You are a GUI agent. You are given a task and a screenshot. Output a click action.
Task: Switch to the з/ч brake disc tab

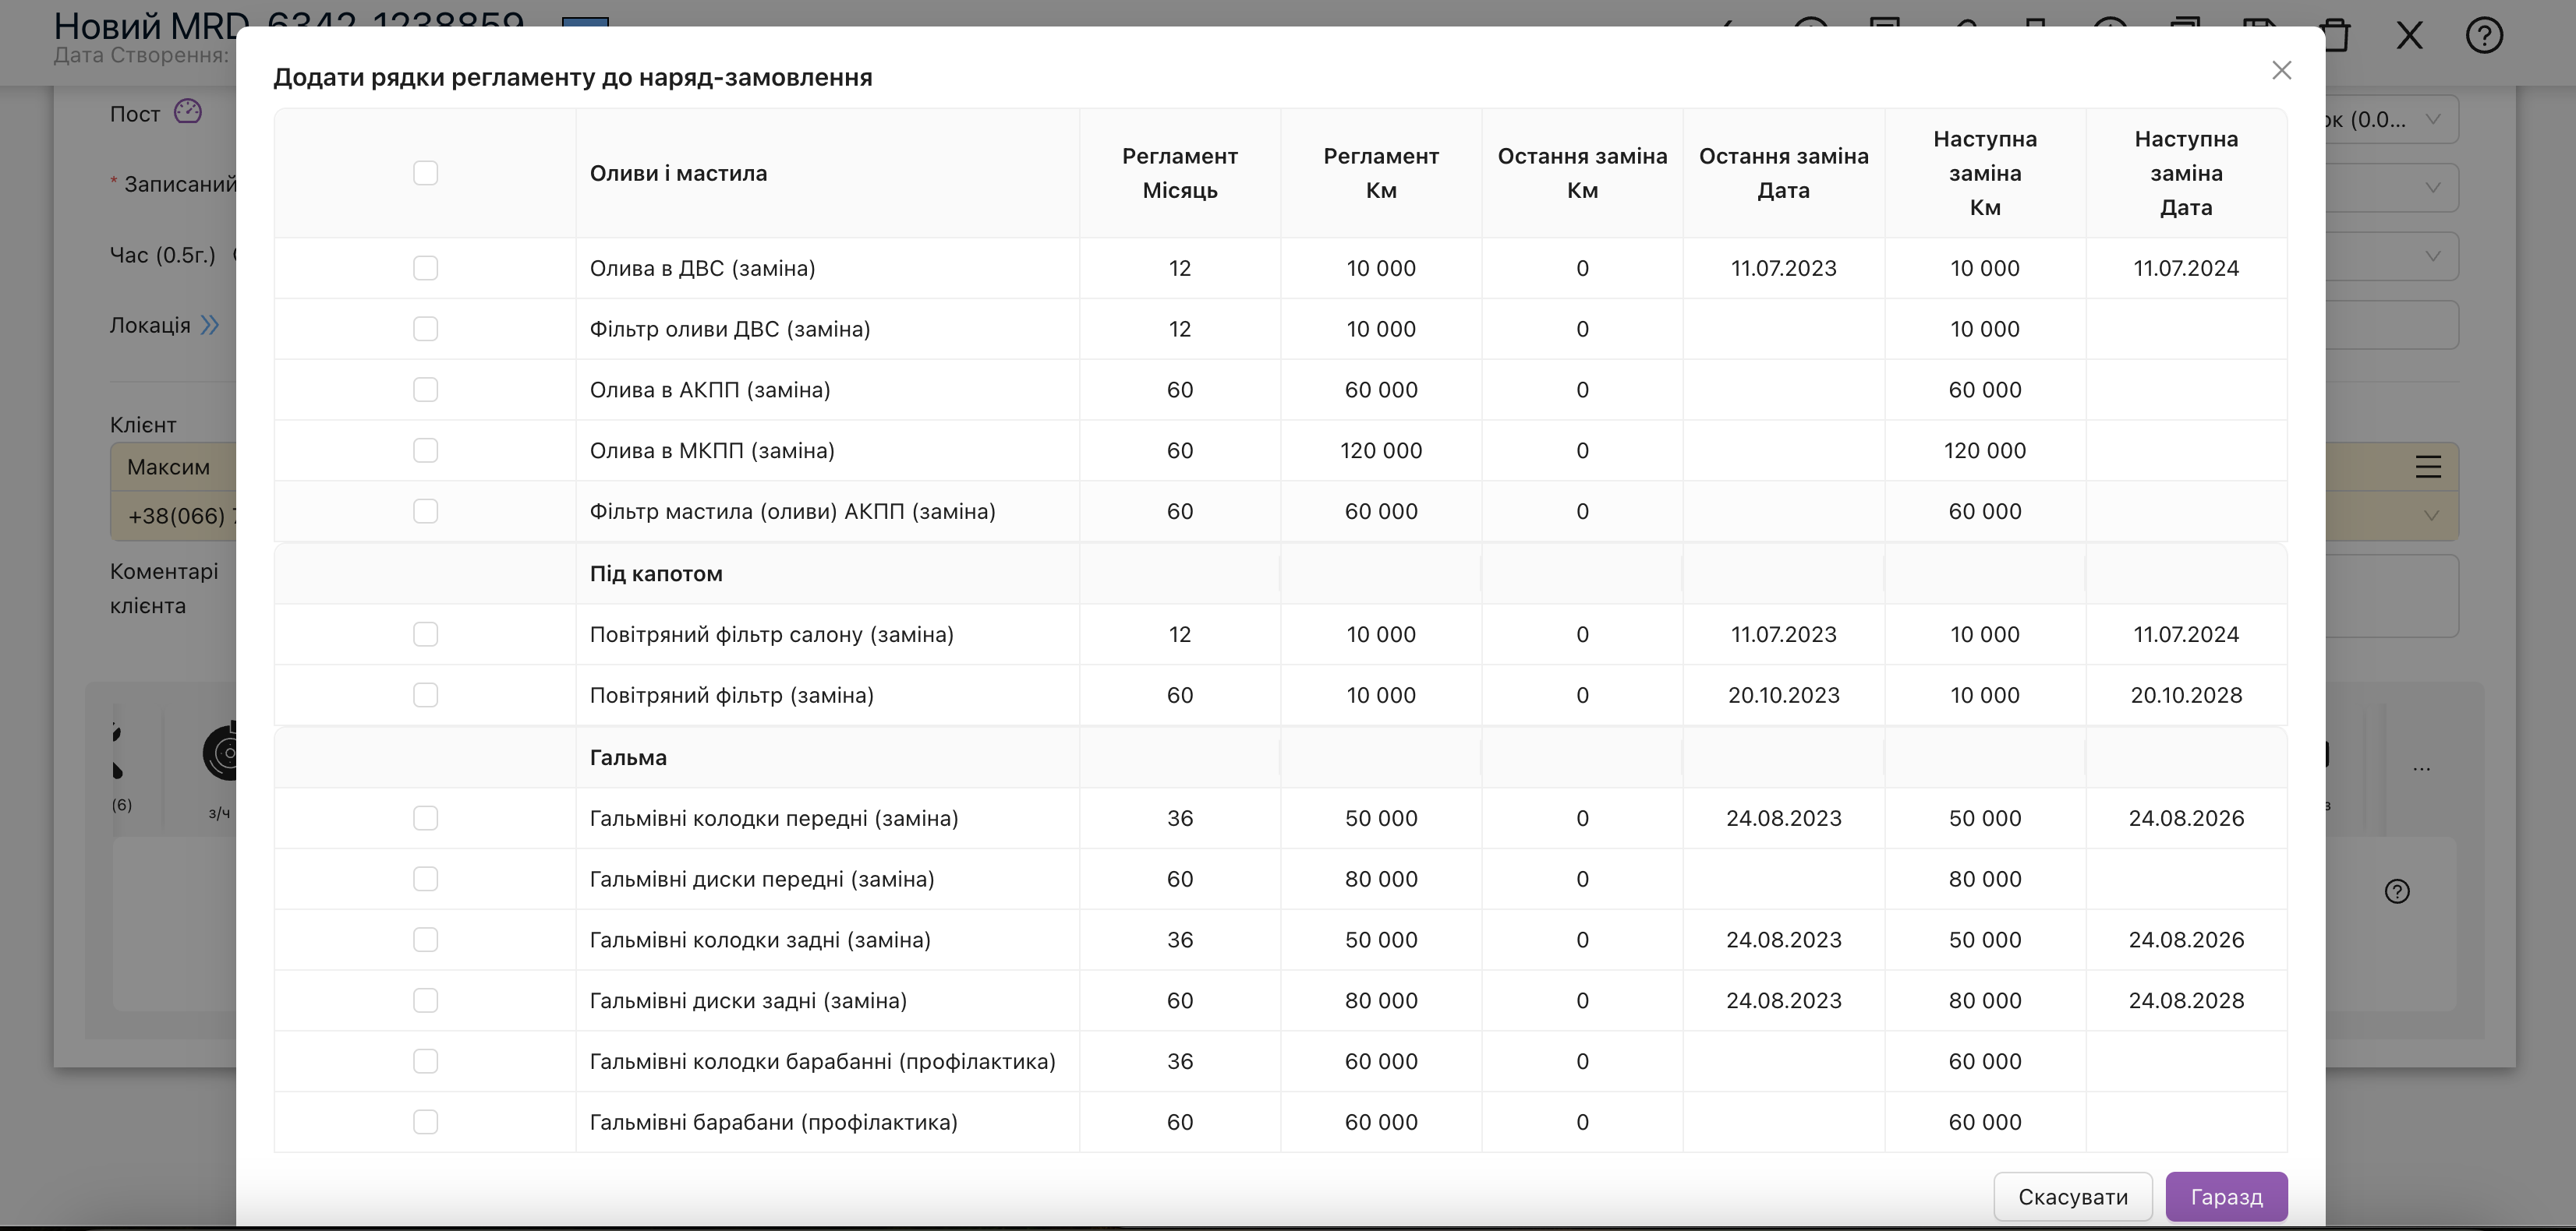pyautogui.click(x=220, y=770)
